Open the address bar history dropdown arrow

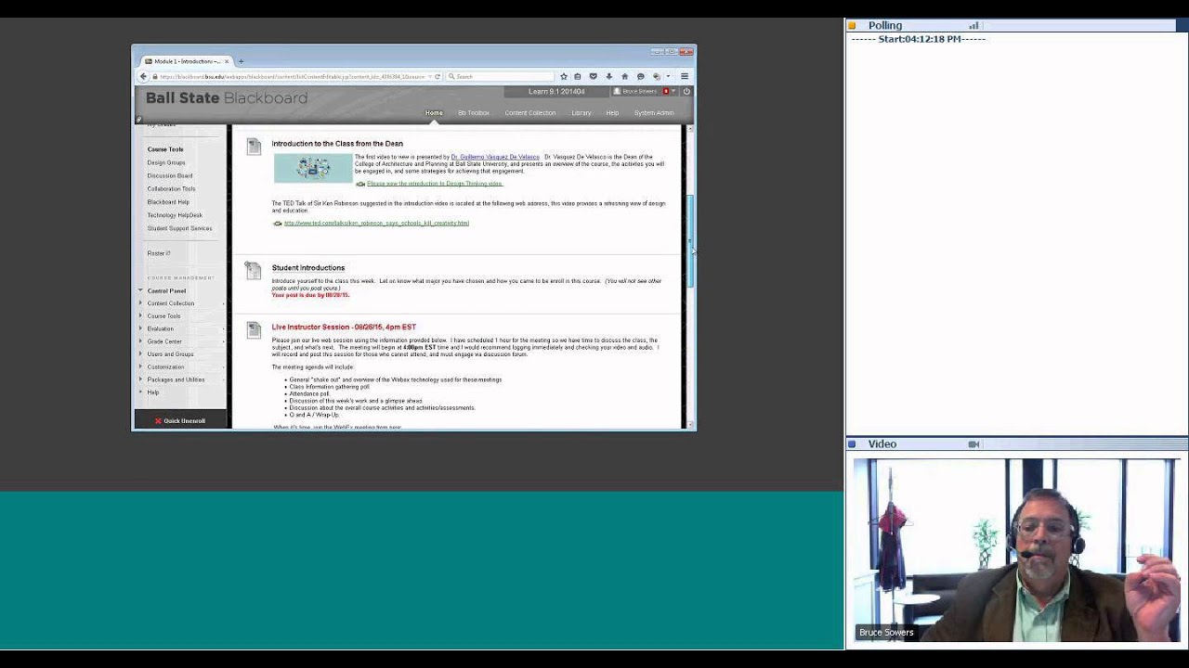[x=429, y=76]
